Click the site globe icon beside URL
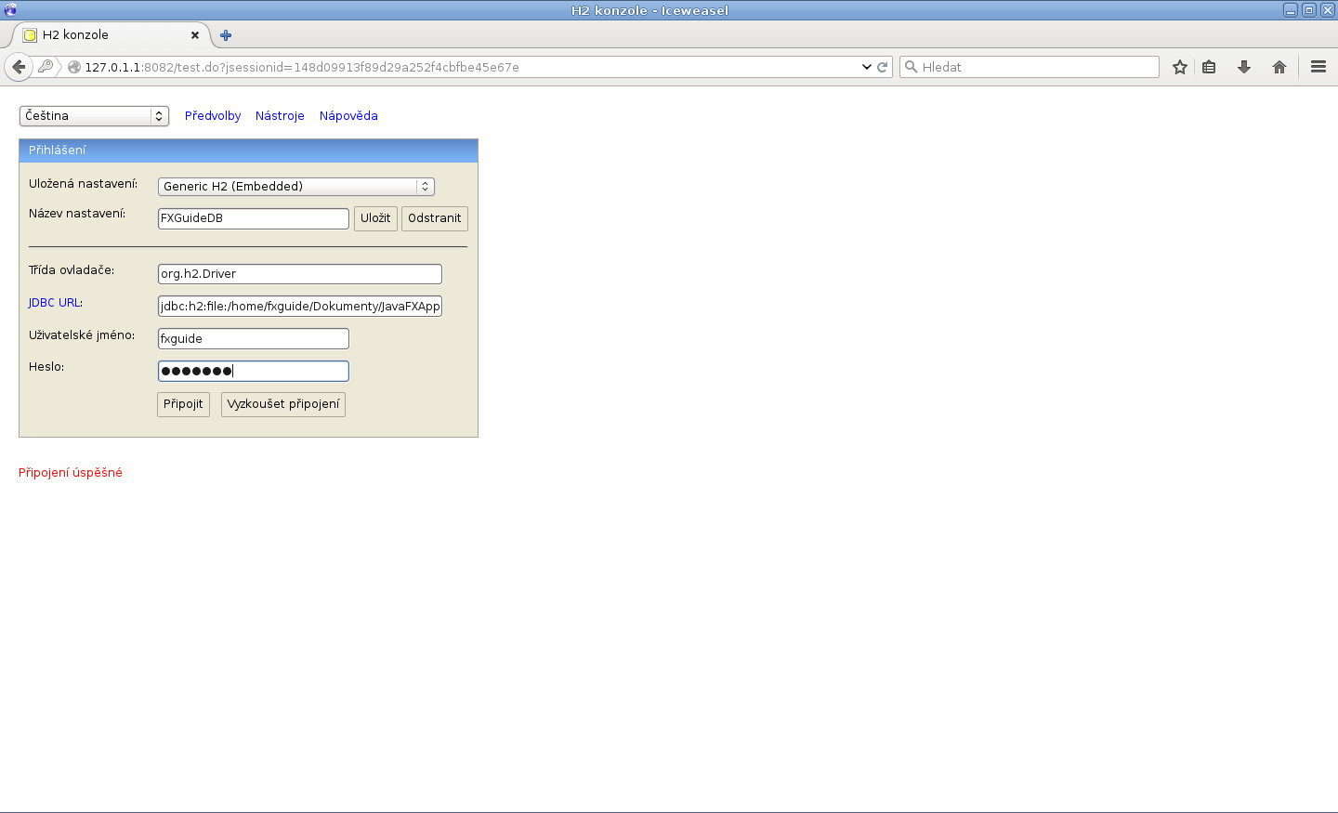This screenshot has width=1338, height=813. pos(74,67)
